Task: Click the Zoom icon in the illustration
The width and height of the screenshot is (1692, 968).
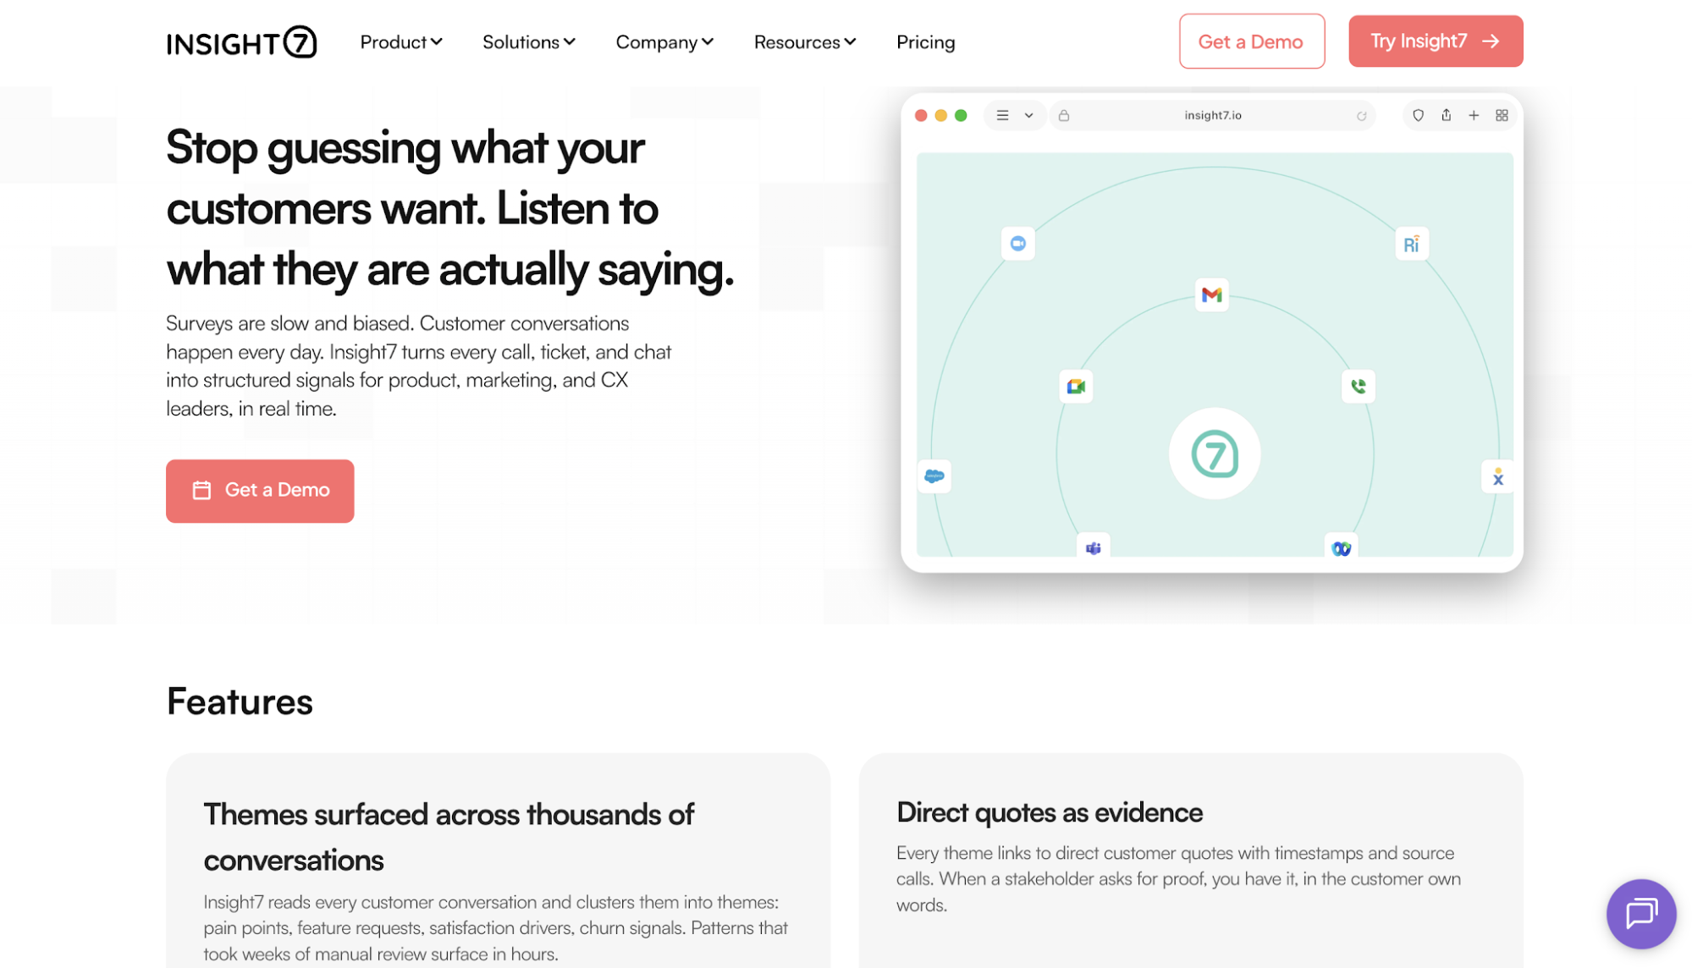Action: click(1017, 244)
